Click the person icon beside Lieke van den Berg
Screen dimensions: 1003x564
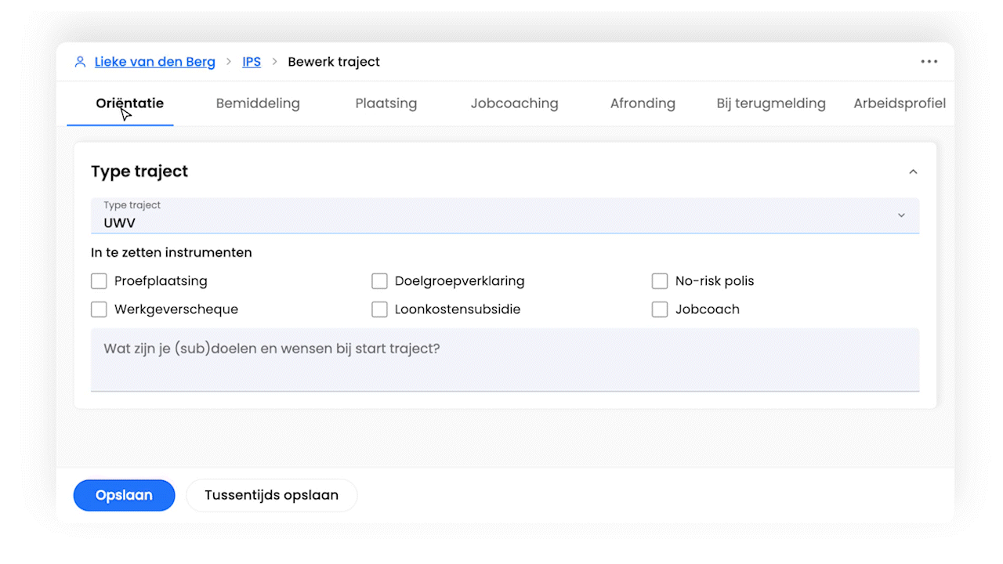click(x=80, y=62)
